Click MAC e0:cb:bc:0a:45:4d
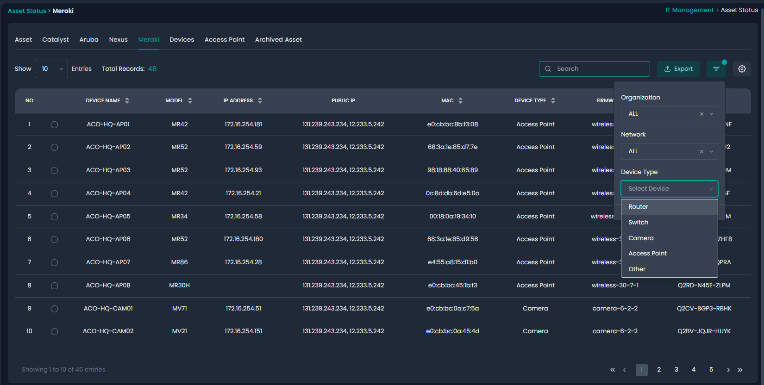 click(453, 331)
